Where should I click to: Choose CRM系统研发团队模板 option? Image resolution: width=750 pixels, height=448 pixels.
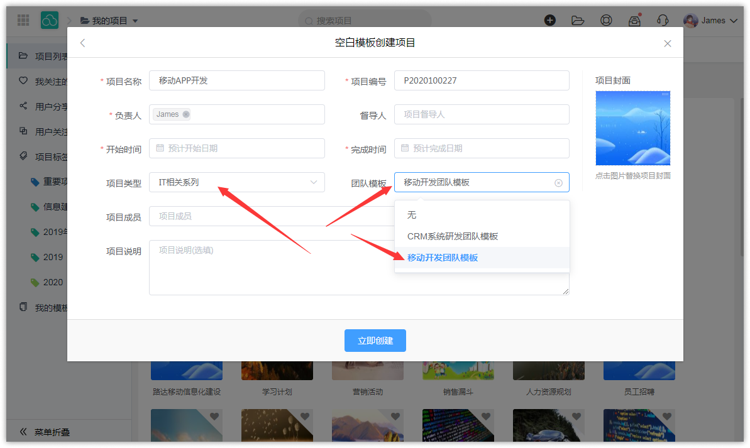453,236
